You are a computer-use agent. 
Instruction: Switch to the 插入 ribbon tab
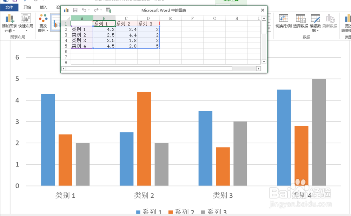click(44, 7)
